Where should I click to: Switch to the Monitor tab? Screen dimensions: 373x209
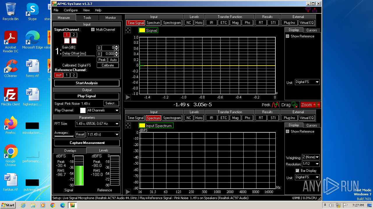click(110, 18)
